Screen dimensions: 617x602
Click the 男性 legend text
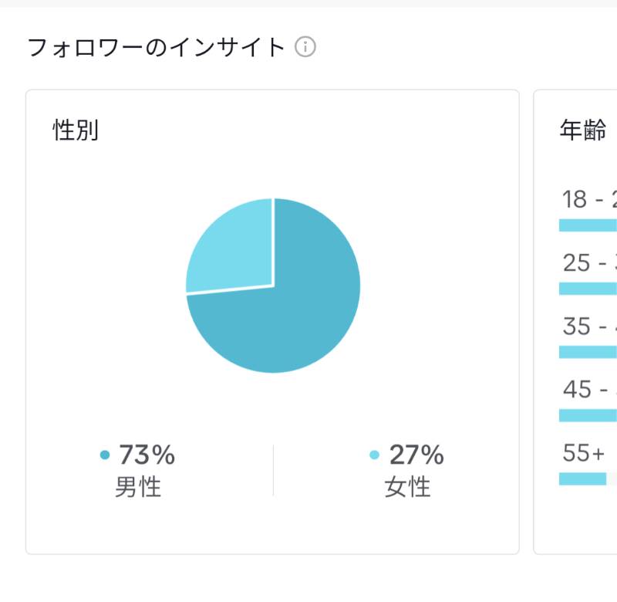tap(138, 487)
